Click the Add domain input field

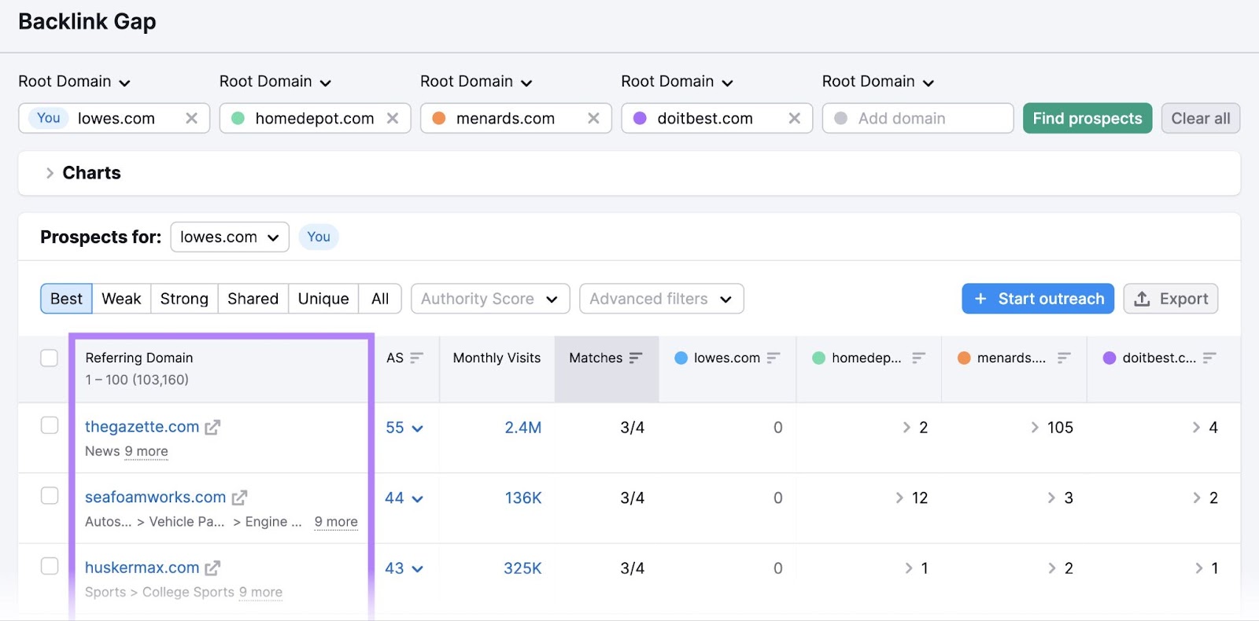918,118
